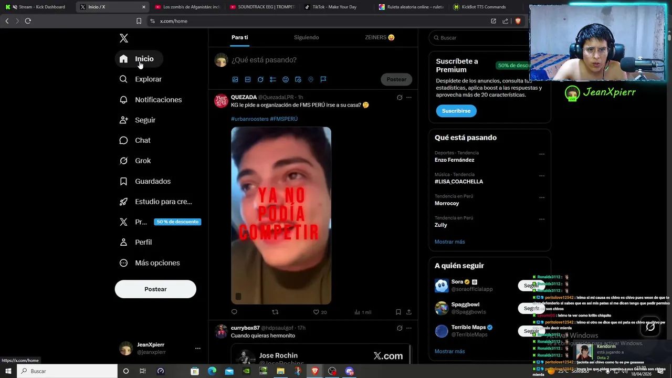Play the YA NO PODÍA COMPETIR video
Image resolution: width=672 pixels, height=378 pixels.
point(281,215)
